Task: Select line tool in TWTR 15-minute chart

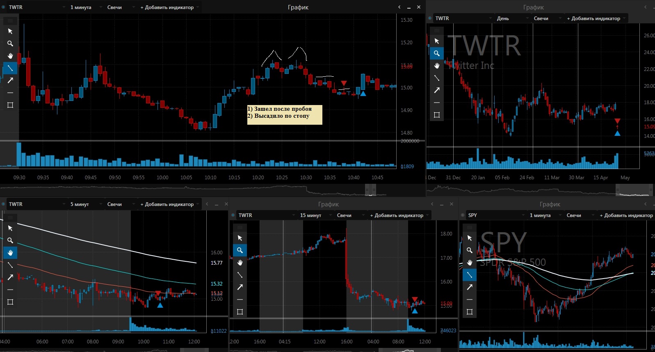Action: [x=240, y=275]
